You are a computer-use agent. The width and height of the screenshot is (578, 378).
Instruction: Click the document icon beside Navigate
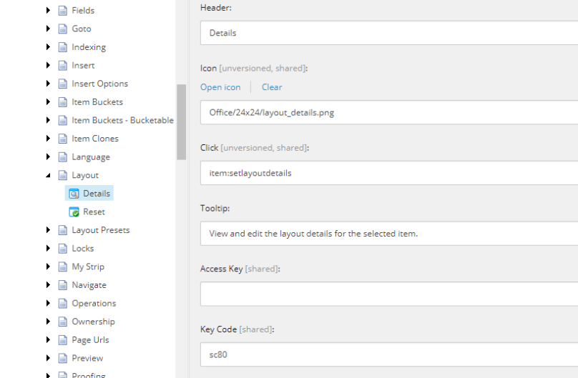click(62, 285)
